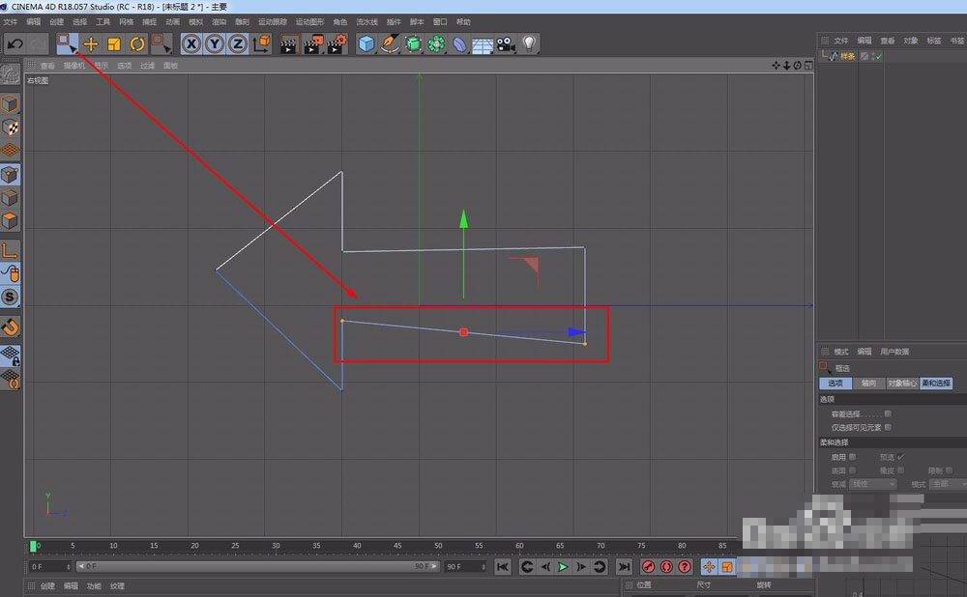Enable the 容差选择 checkbox
The width and height of the screenshot is (967, 597).
pyautogui.click(x=888, y=414)
